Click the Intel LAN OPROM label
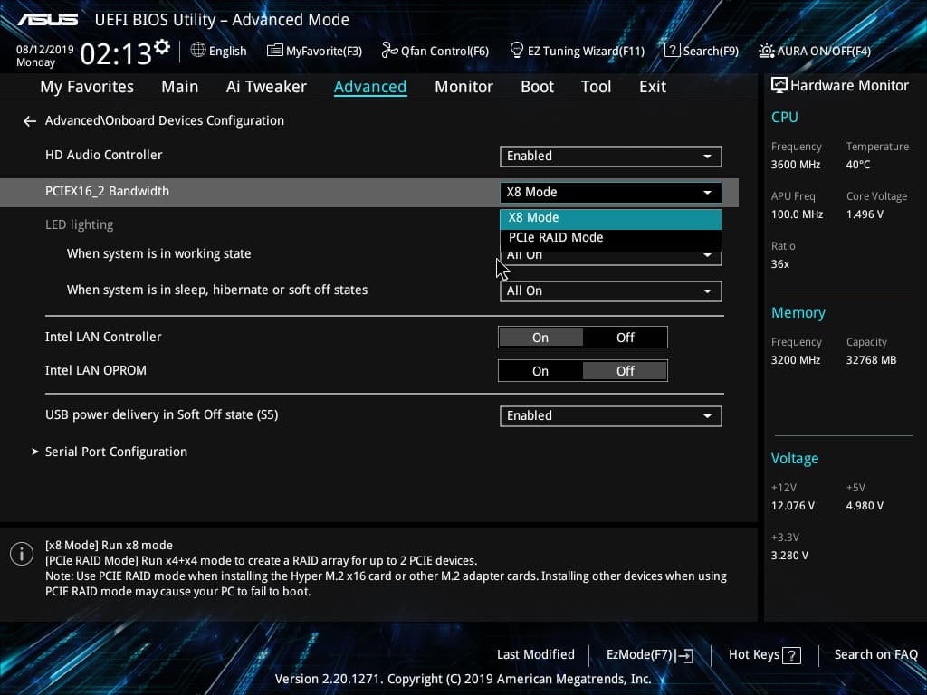Screen dimensions: 927x695 (95, 370)
